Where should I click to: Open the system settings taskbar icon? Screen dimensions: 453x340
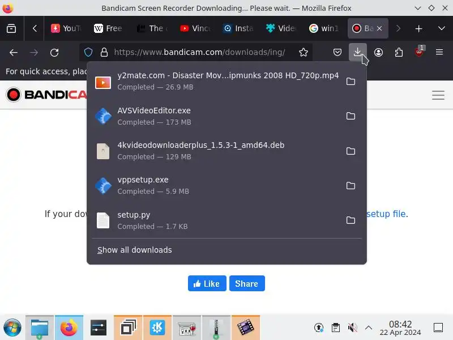click(99, 328)
